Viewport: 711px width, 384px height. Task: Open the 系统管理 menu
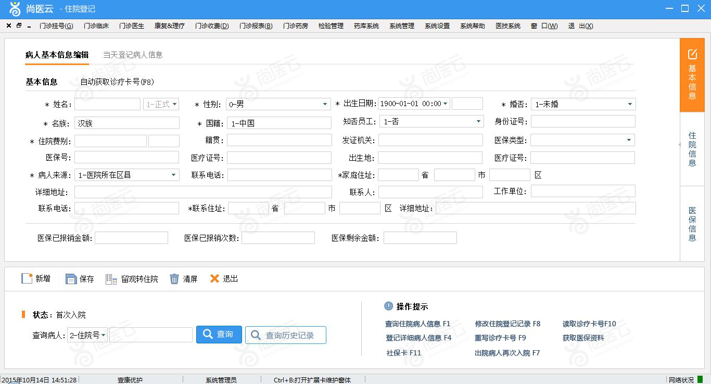pos(402,26)
